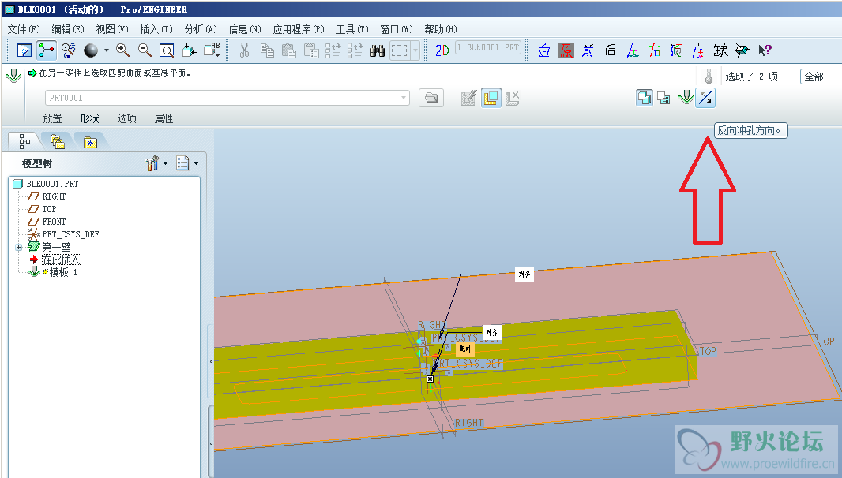Open the 帮助(H) menu

440,29
